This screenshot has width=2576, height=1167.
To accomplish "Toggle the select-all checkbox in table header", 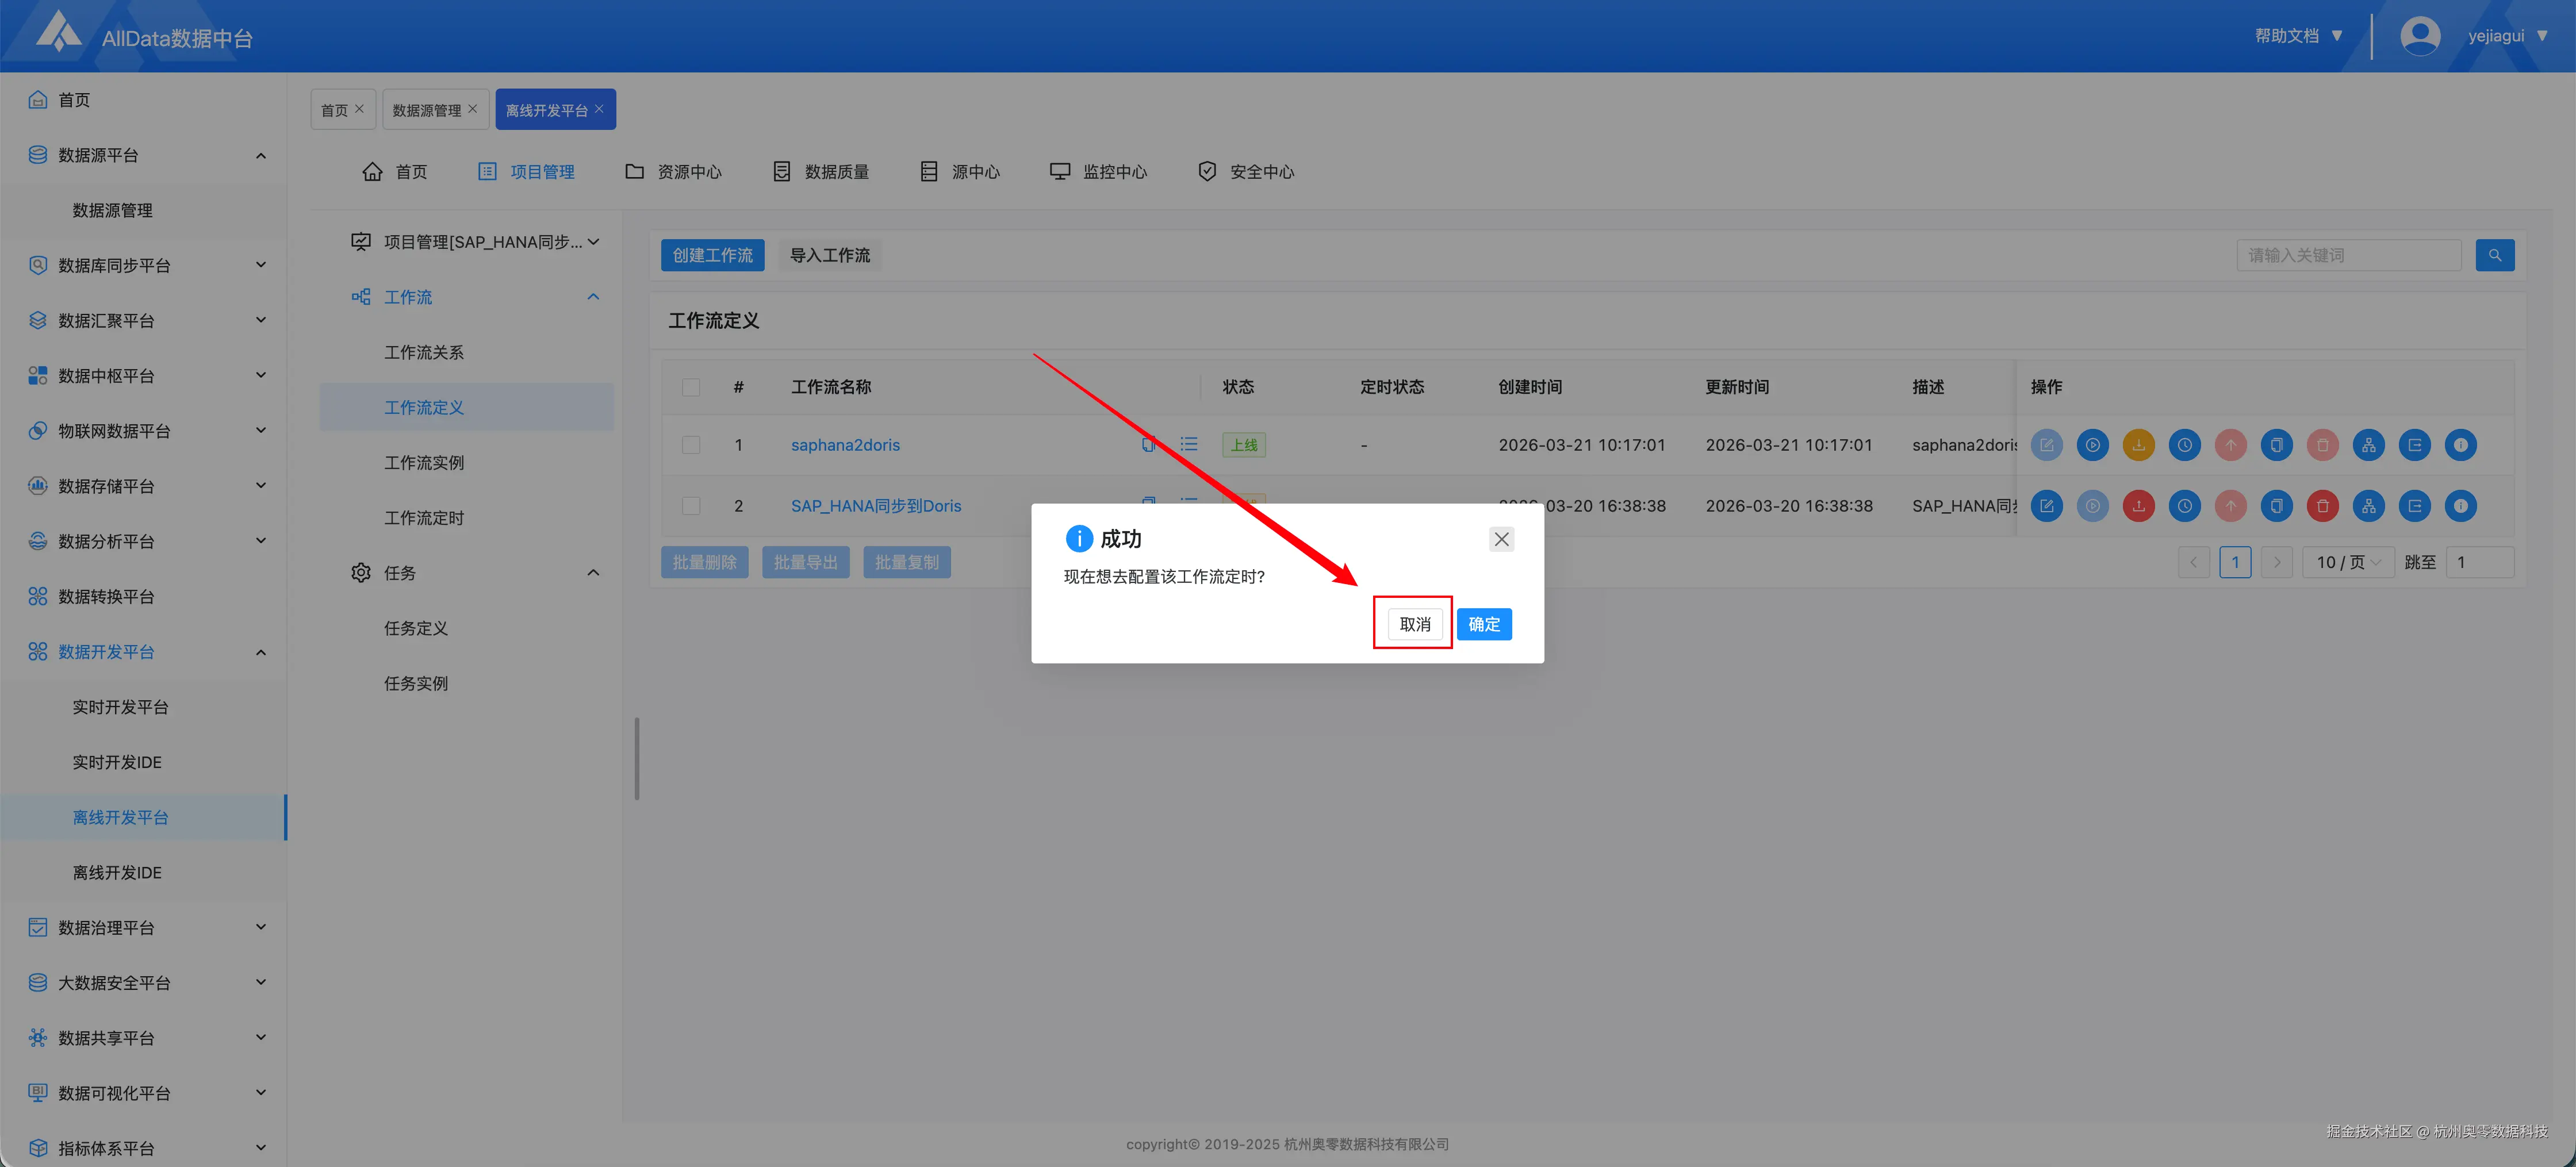I will pyautogui.click(x=691, y=387).
